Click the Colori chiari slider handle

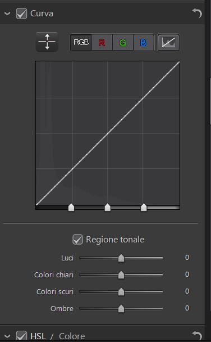pyautogui.click(x=121, y=275)
